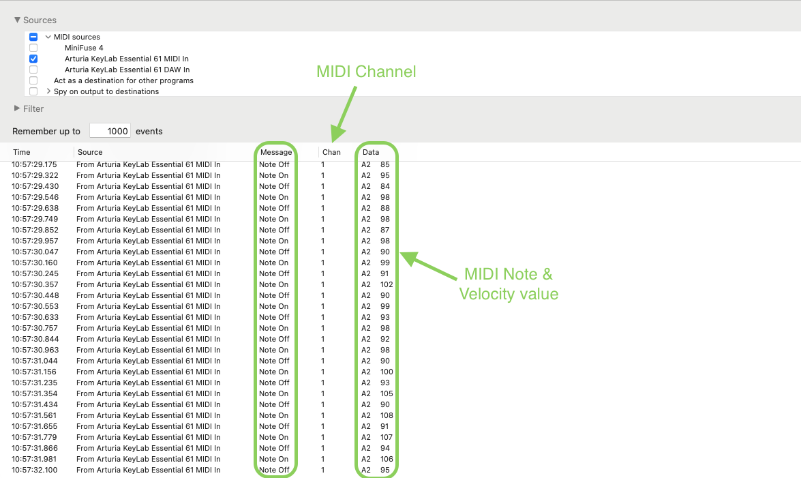Click channel 1 in the 10:57:30.963 row
The image size is (801, 478).
323,350
